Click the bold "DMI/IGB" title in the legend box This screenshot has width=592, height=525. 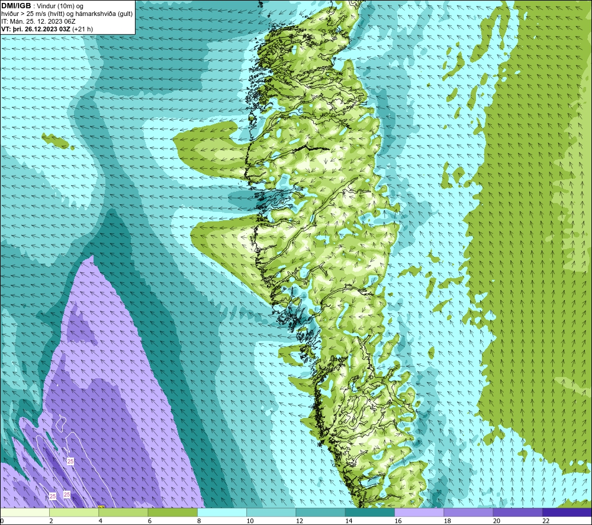tap(16, 6)
